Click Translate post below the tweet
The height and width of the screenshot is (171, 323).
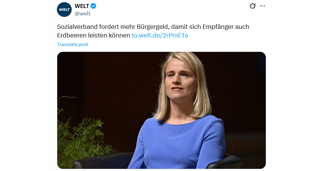pyautogui.click(x=73, y=45)
